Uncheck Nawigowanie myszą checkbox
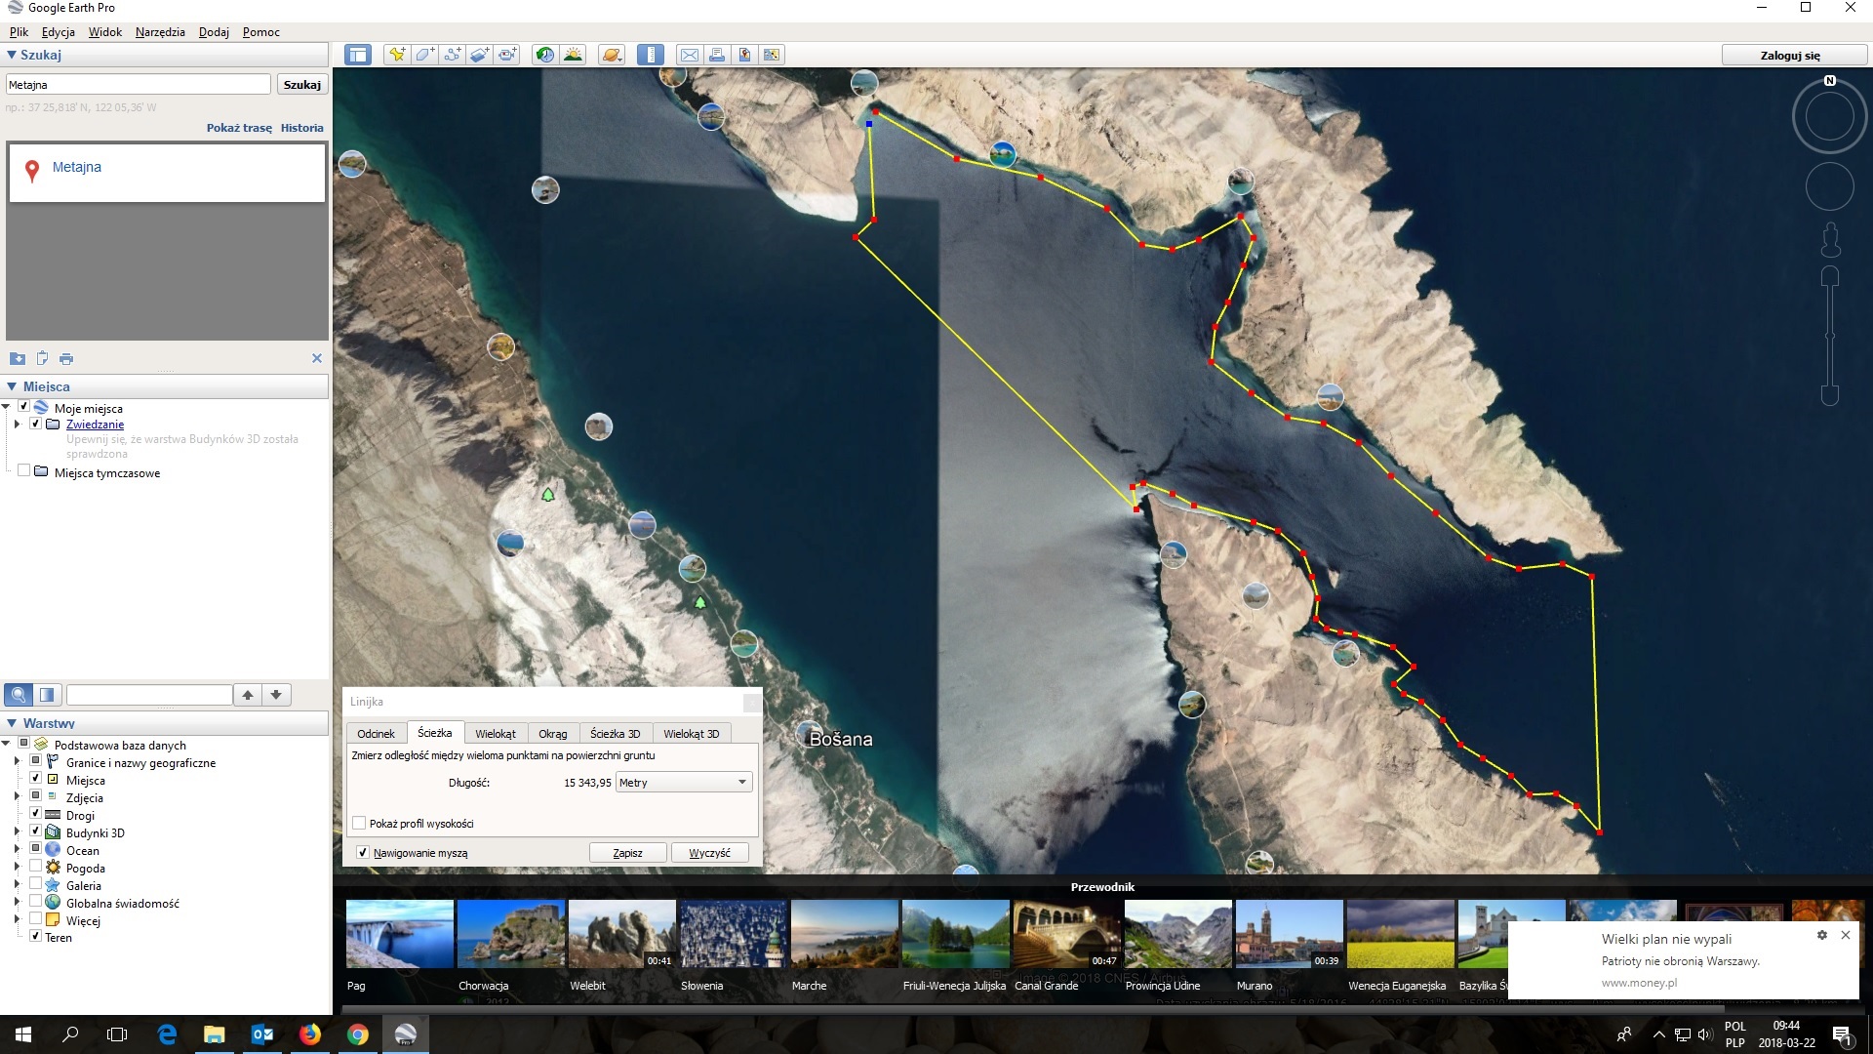Screen dimensions: 1873x1054 pyautogui.click(x=363, y=852)
